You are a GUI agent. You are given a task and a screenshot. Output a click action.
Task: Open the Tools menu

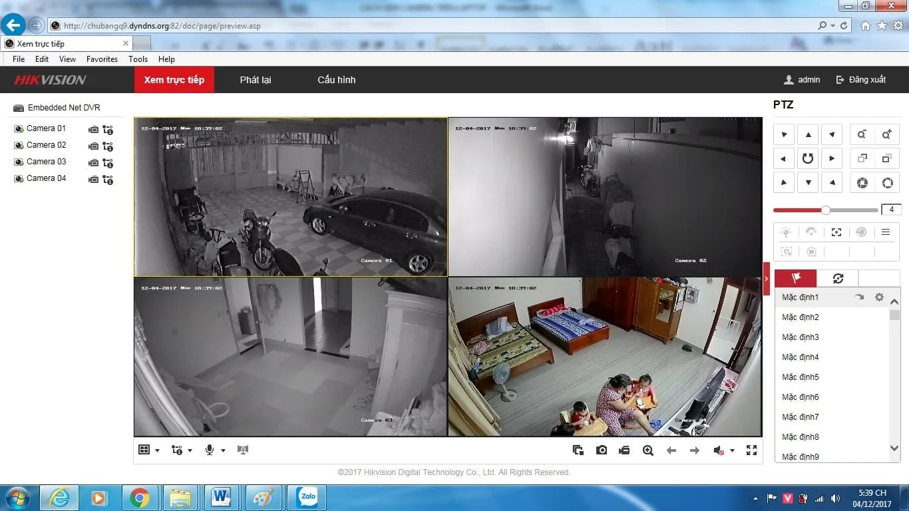point(138,59)
